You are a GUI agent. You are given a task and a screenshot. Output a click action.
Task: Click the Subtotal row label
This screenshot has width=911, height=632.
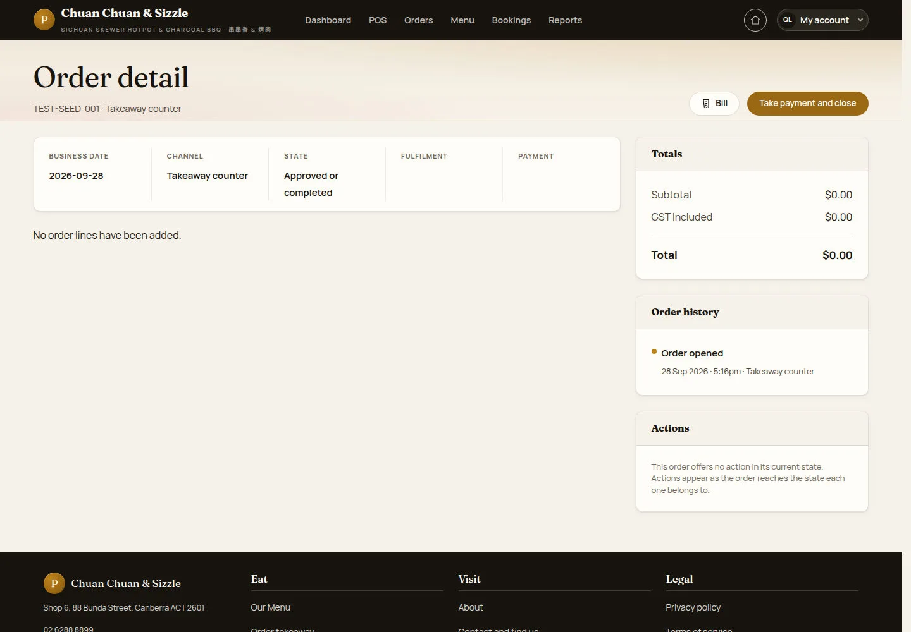coord(671,195)
